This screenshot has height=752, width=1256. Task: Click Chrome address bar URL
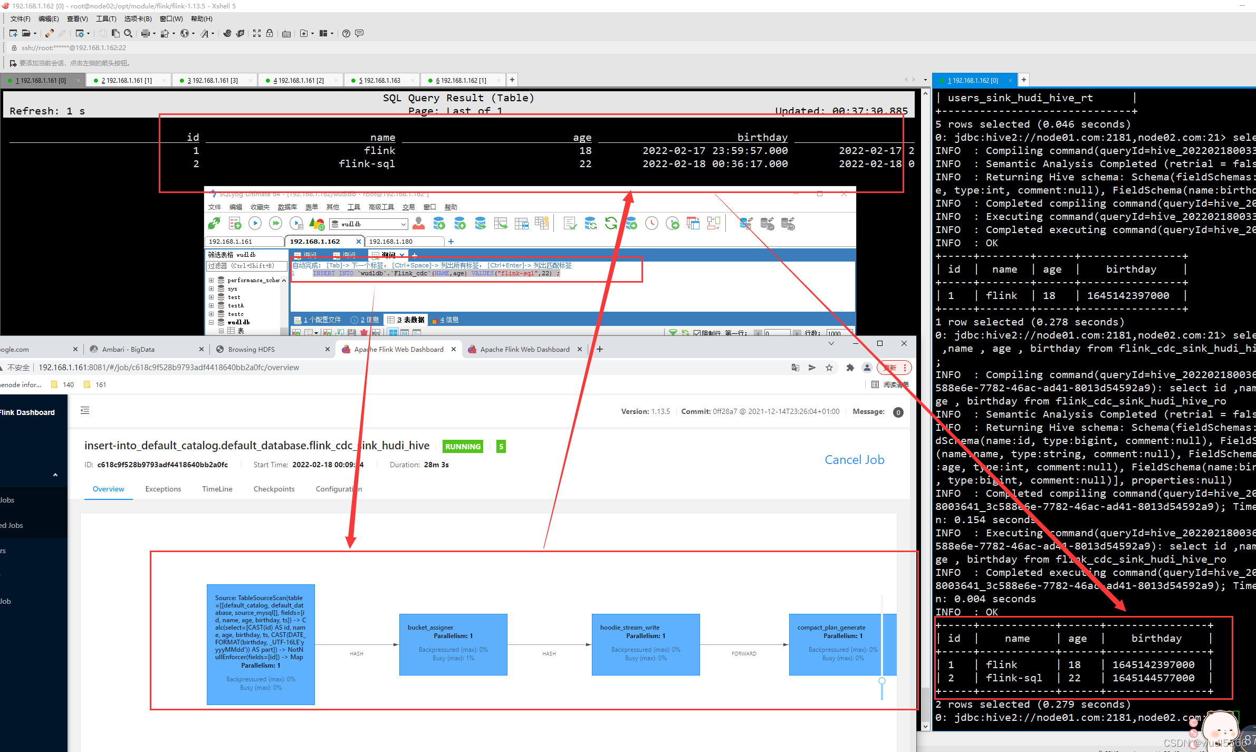click(x=169, y=368)
